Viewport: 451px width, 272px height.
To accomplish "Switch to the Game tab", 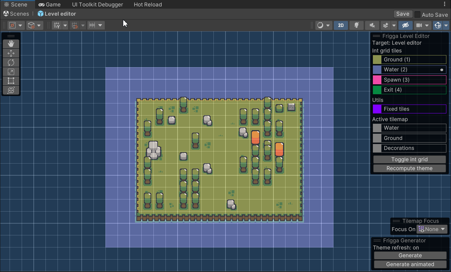I will click(50, 5).
